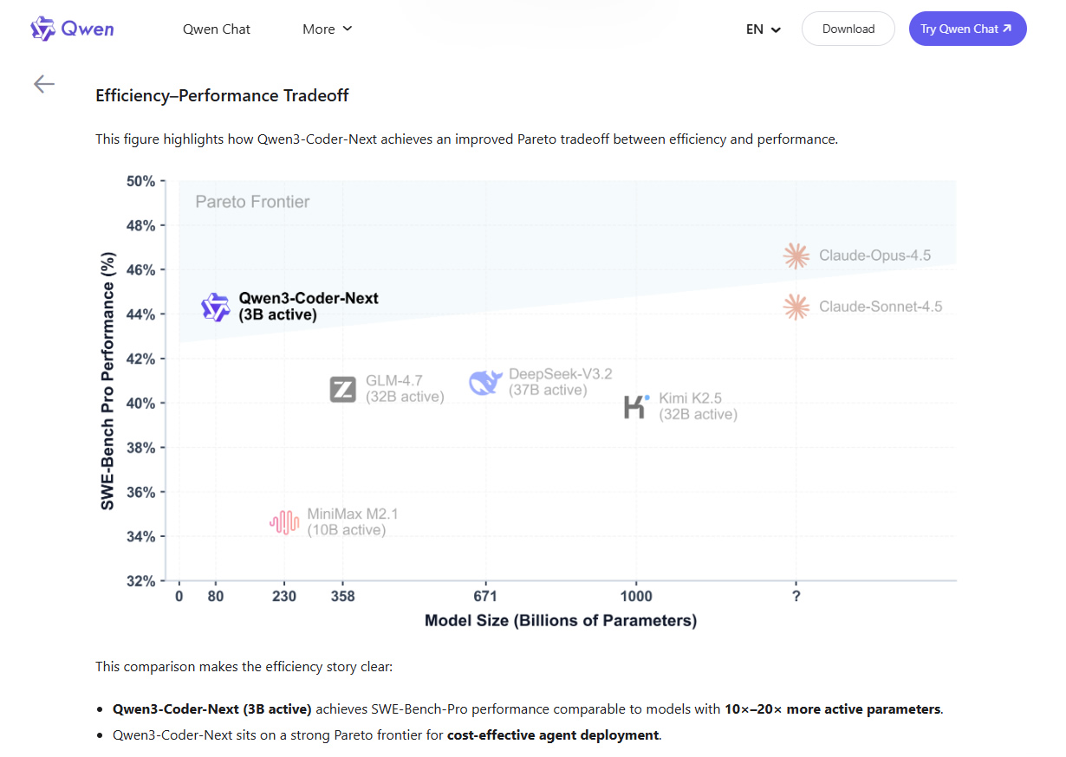1066x757 pixels.
Task: Click the Qwen3-Coder-Next (3B active) chart label
Action: 309,307
